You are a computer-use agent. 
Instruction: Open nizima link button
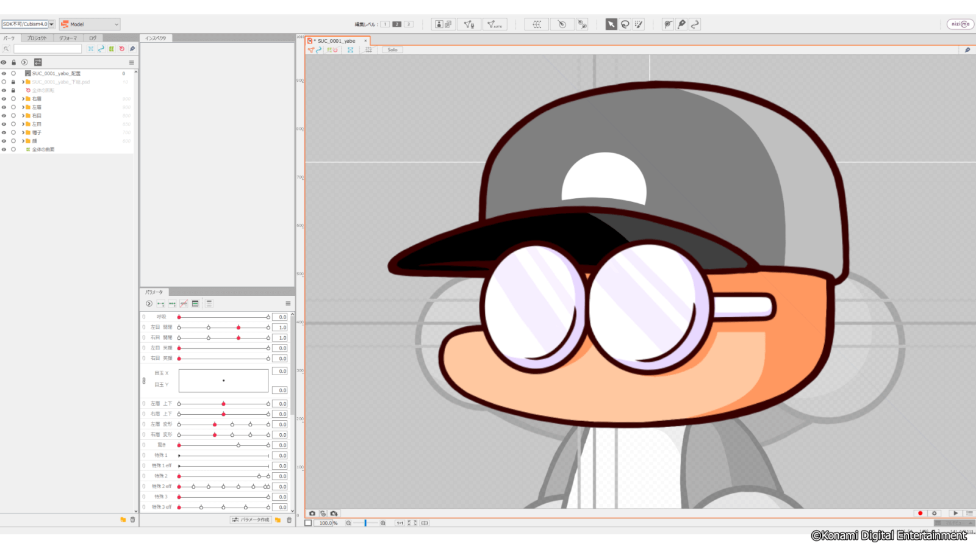tap(960, 24)
